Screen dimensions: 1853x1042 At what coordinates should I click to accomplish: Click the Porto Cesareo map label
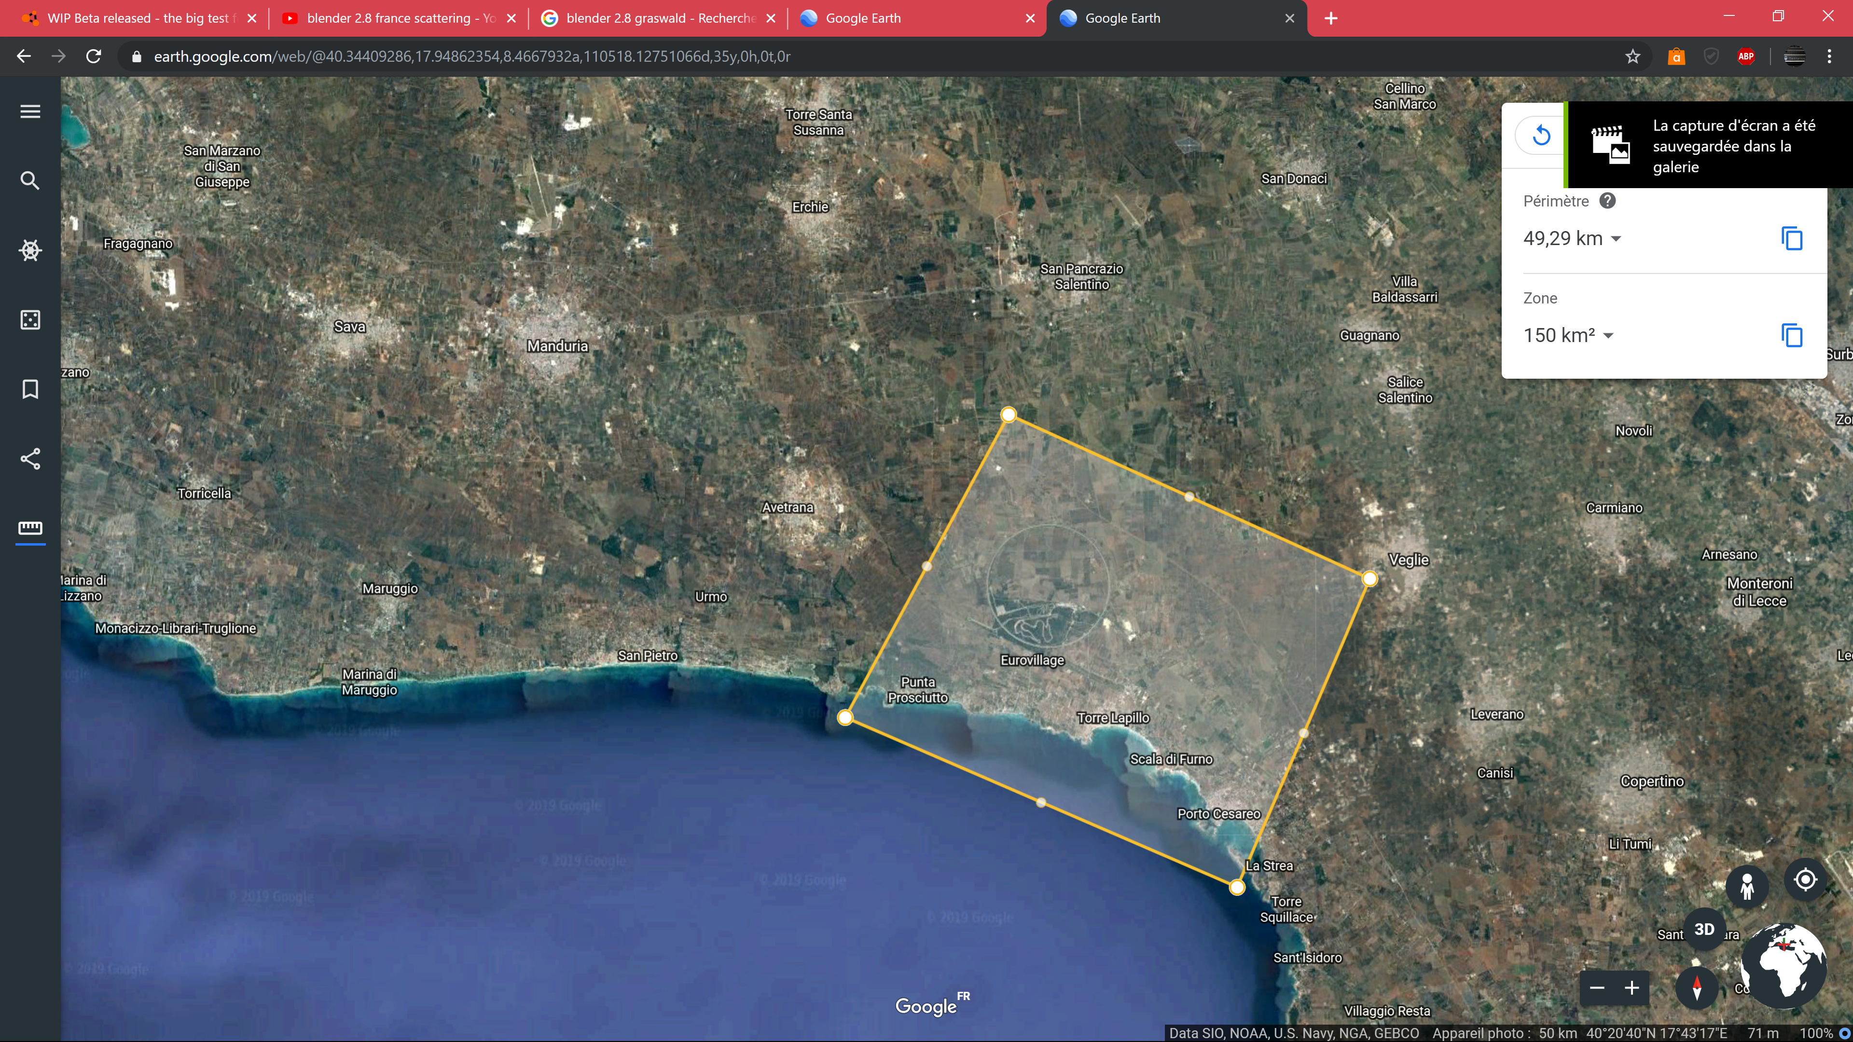[1218, 813]
